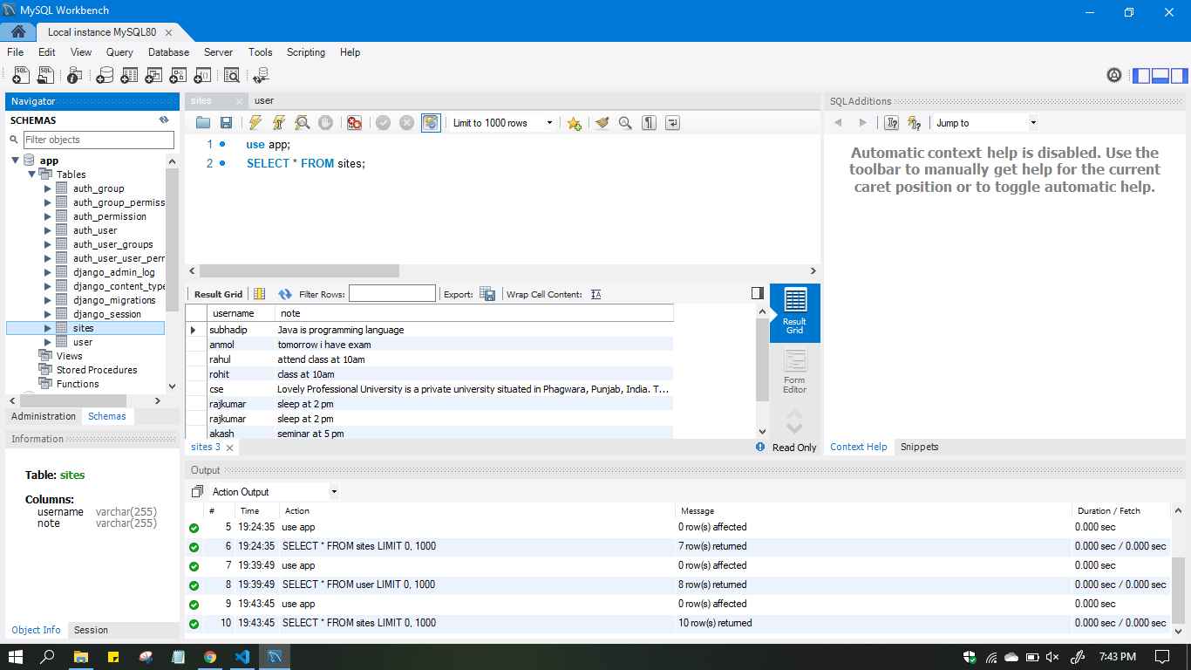Open the object inspector icon in main toolbar
Image resolution: width=1191 pixels, height=670 pixels.
(x=75, y=75)
